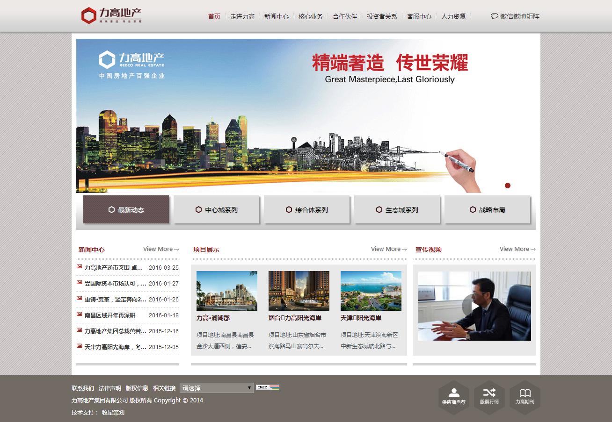Click image icon beside 力高地产逆市突围

80,267
